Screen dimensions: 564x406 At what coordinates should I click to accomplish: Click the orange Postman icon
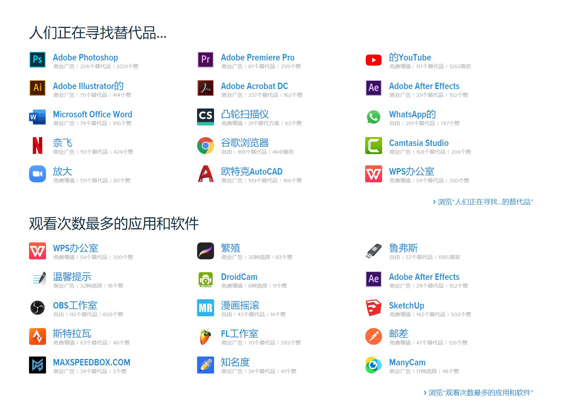(x=374, y=336)
